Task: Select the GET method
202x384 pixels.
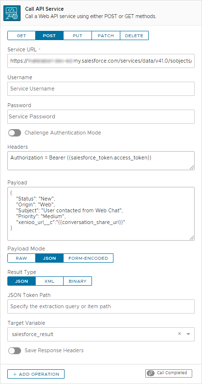Action: point(22,36)
